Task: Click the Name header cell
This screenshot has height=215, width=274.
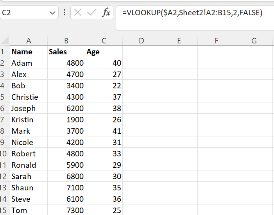Action: 29,51
